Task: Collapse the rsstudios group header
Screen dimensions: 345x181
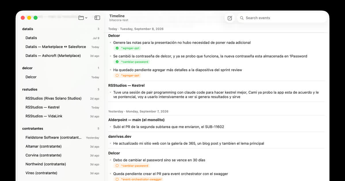Action: tap(30, 89)
